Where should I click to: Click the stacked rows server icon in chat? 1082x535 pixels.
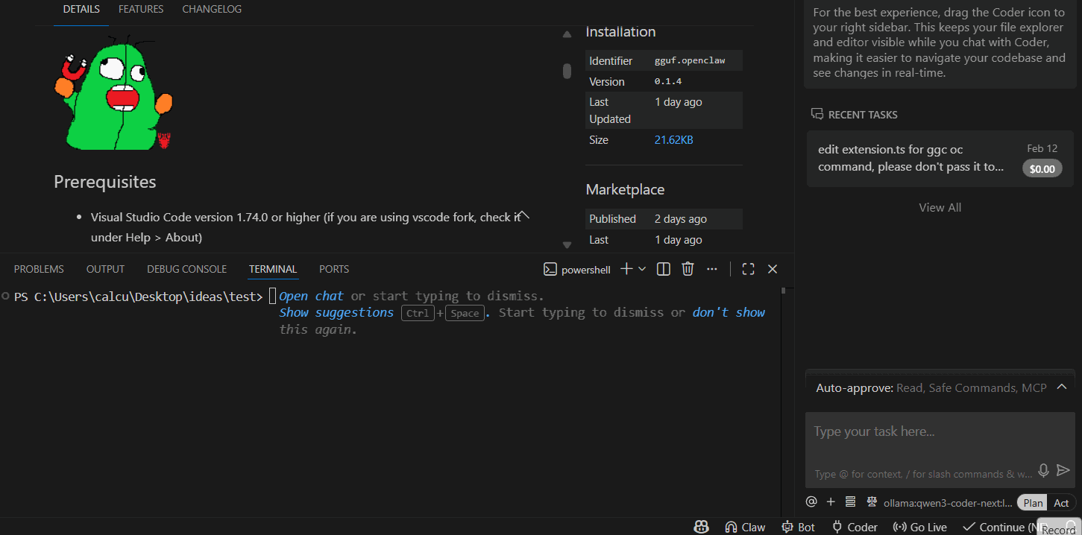coord(850,501)
